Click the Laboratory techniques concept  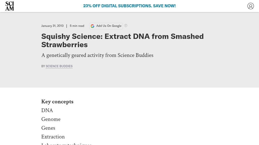(66, 144)
